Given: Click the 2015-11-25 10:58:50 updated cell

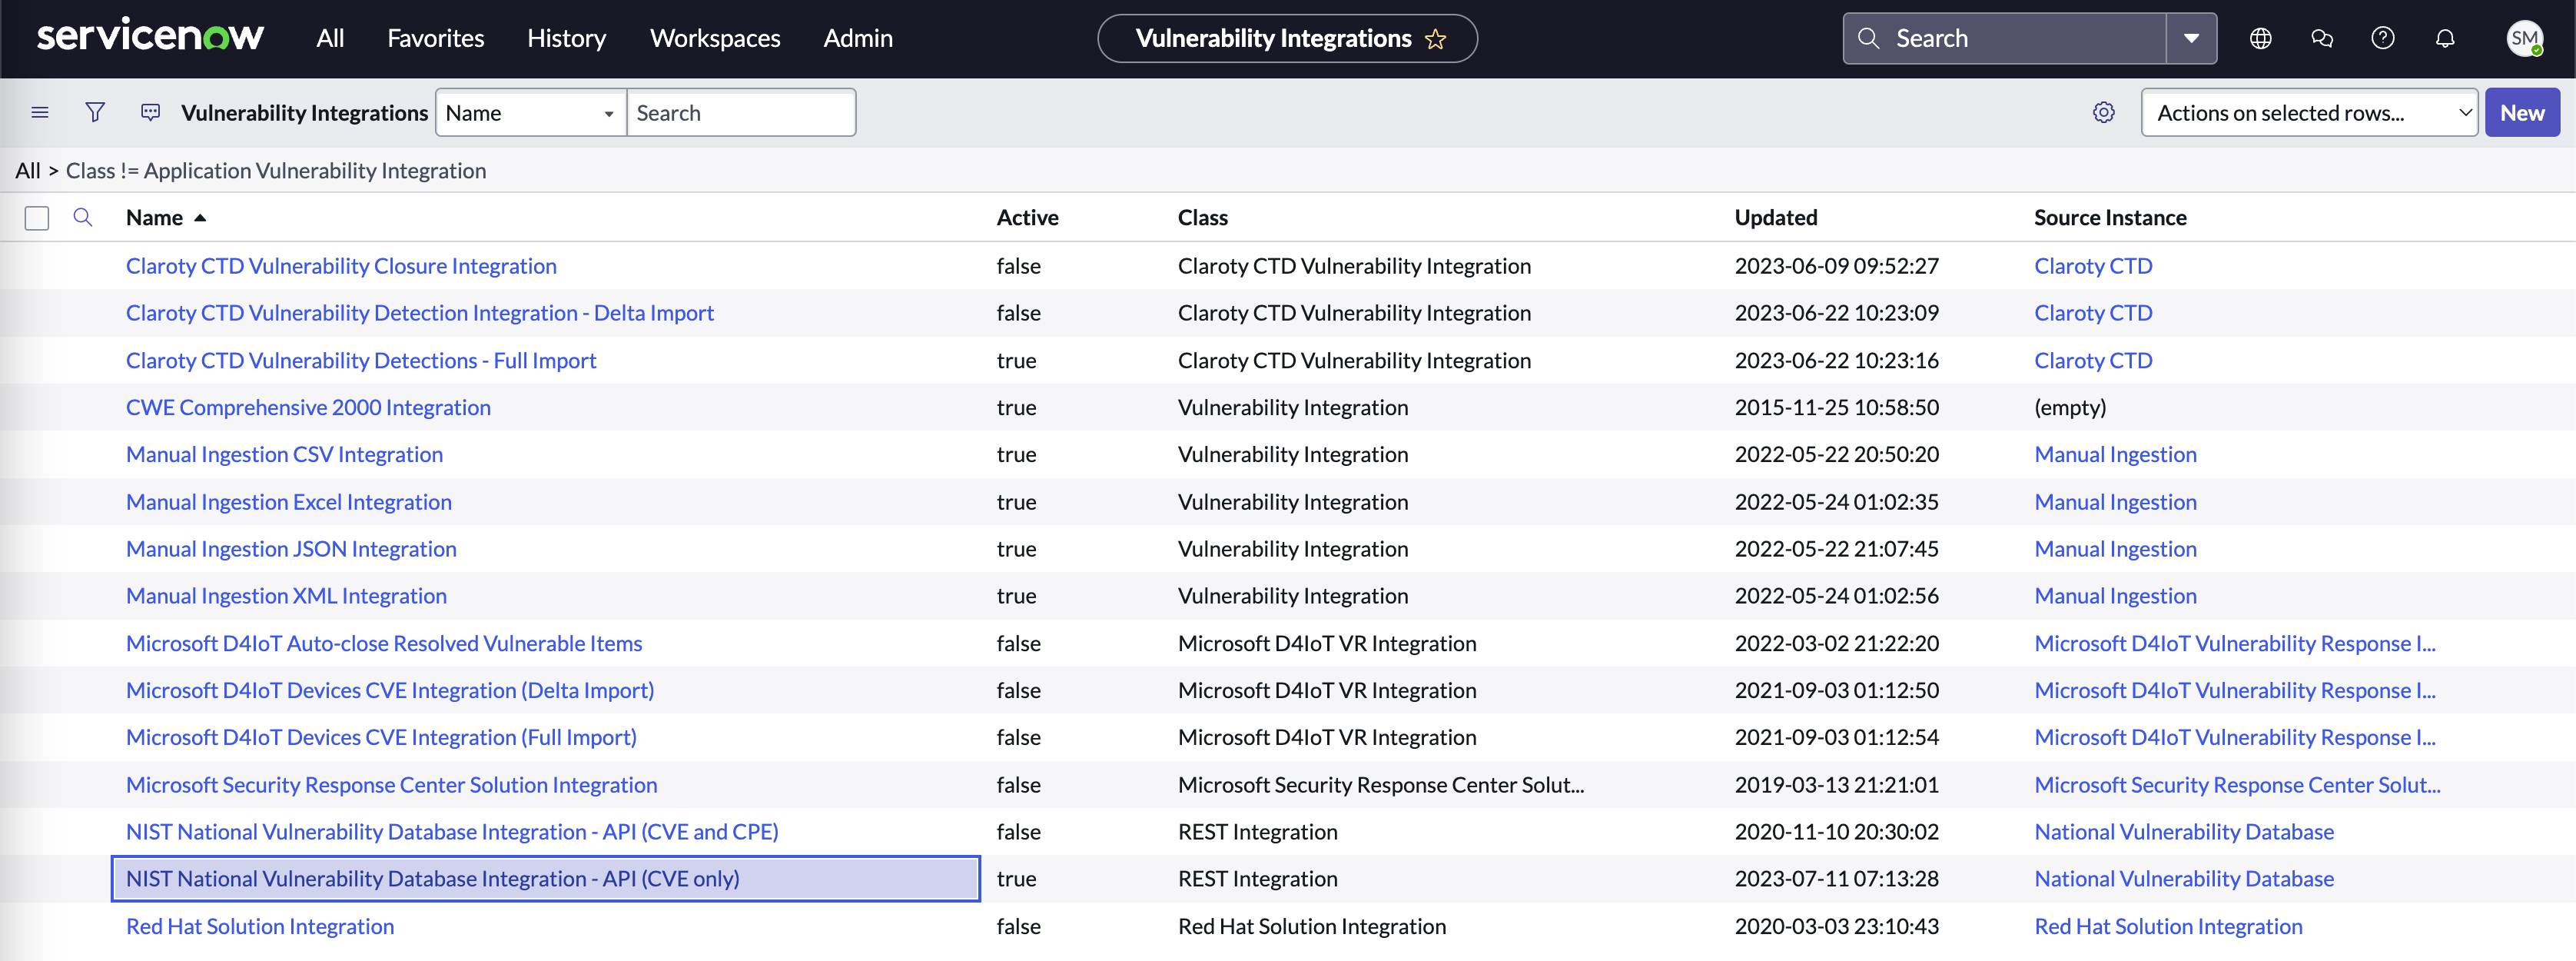Looking at the screenshot, I should pyautogui.click(x=1836, y=407).
